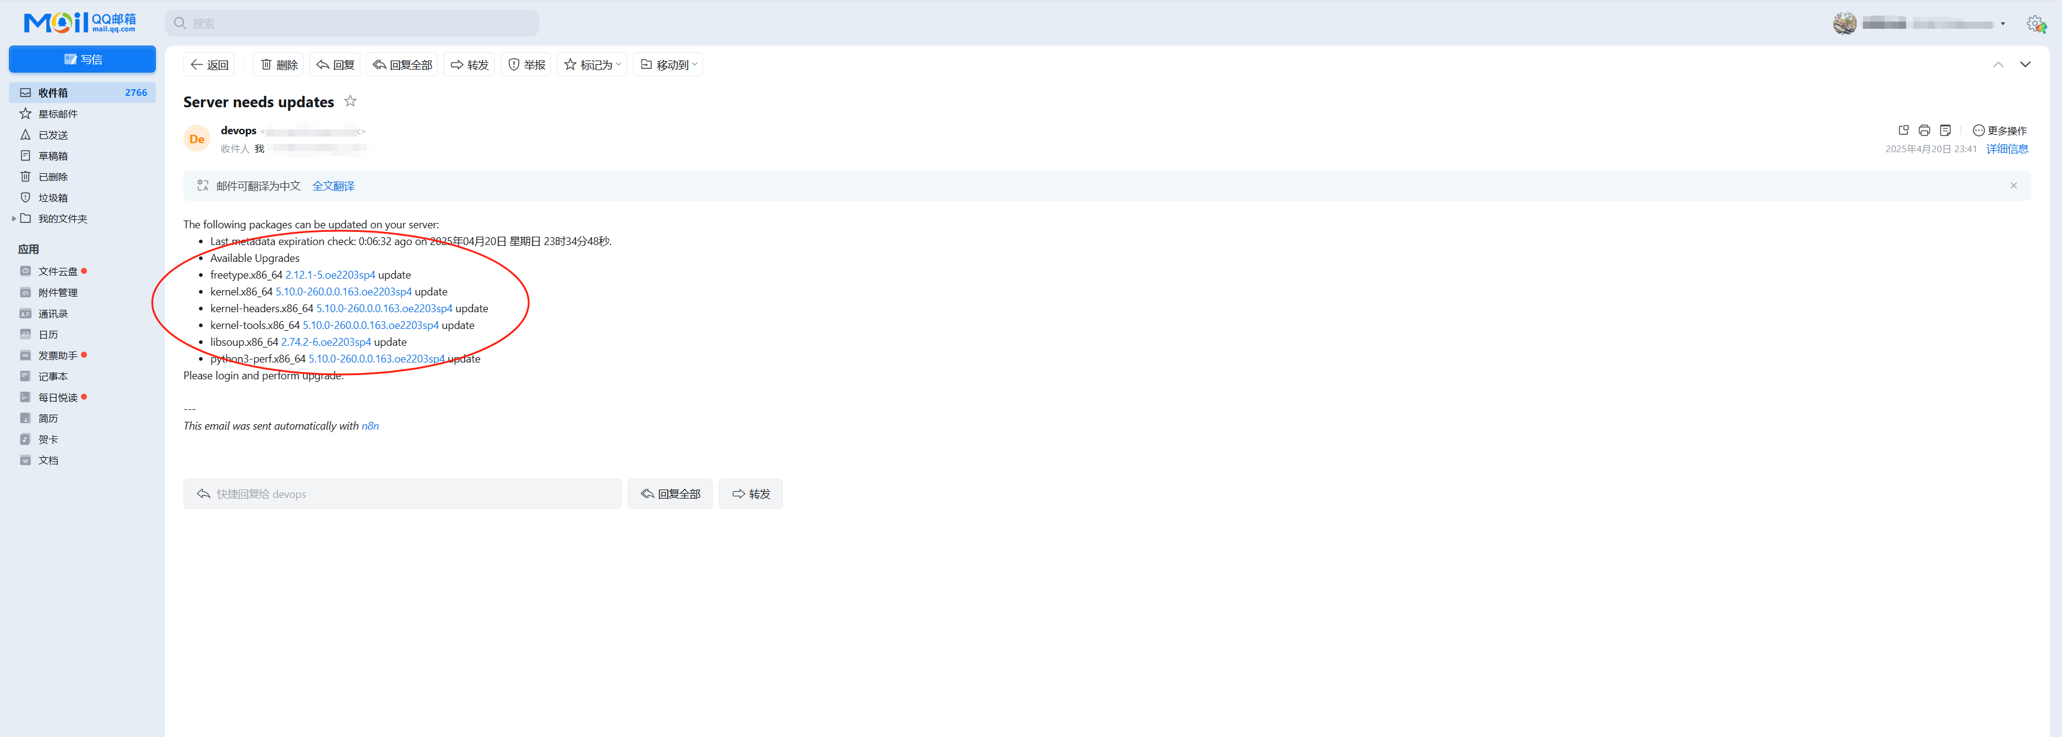Forward email via top 转发 button
Screen dimensions: 2062x737
click(469, 65)
